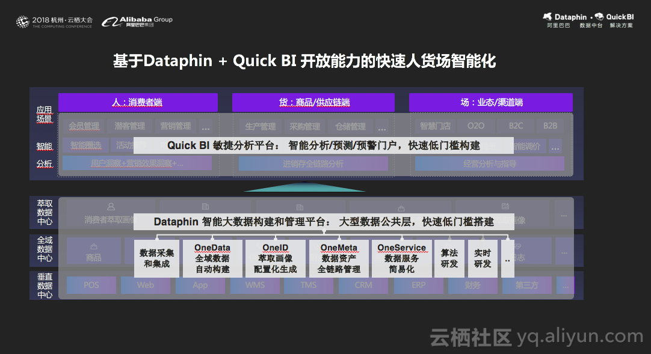Click the WMS data source box

click(255, 285)
